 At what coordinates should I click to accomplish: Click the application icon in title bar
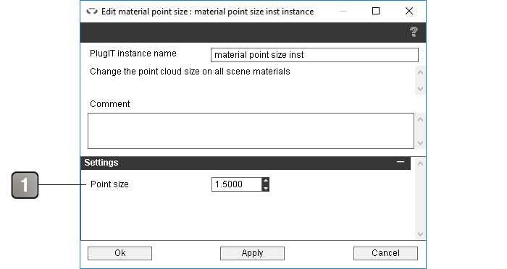click(92, 12)
